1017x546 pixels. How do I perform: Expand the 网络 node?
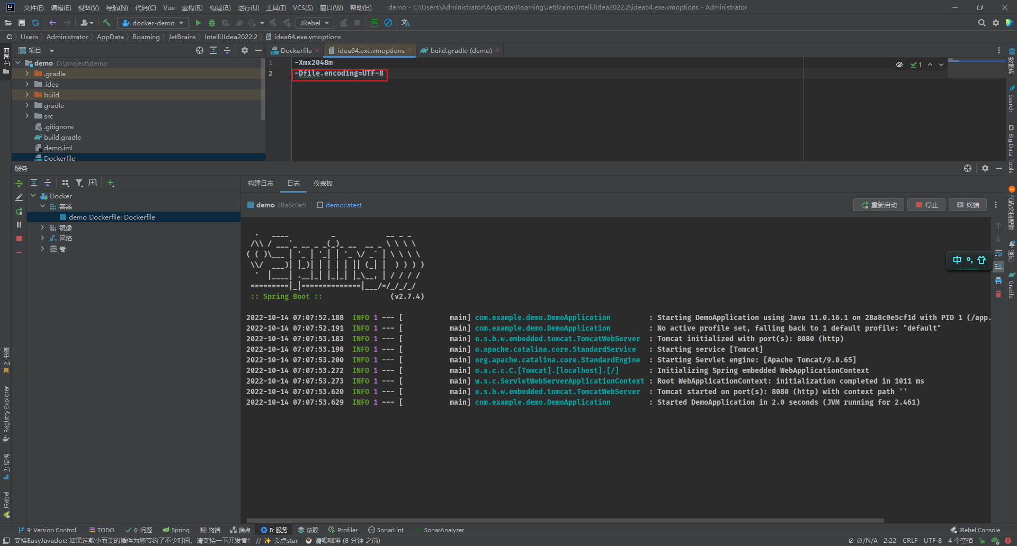tap(42, 238)
